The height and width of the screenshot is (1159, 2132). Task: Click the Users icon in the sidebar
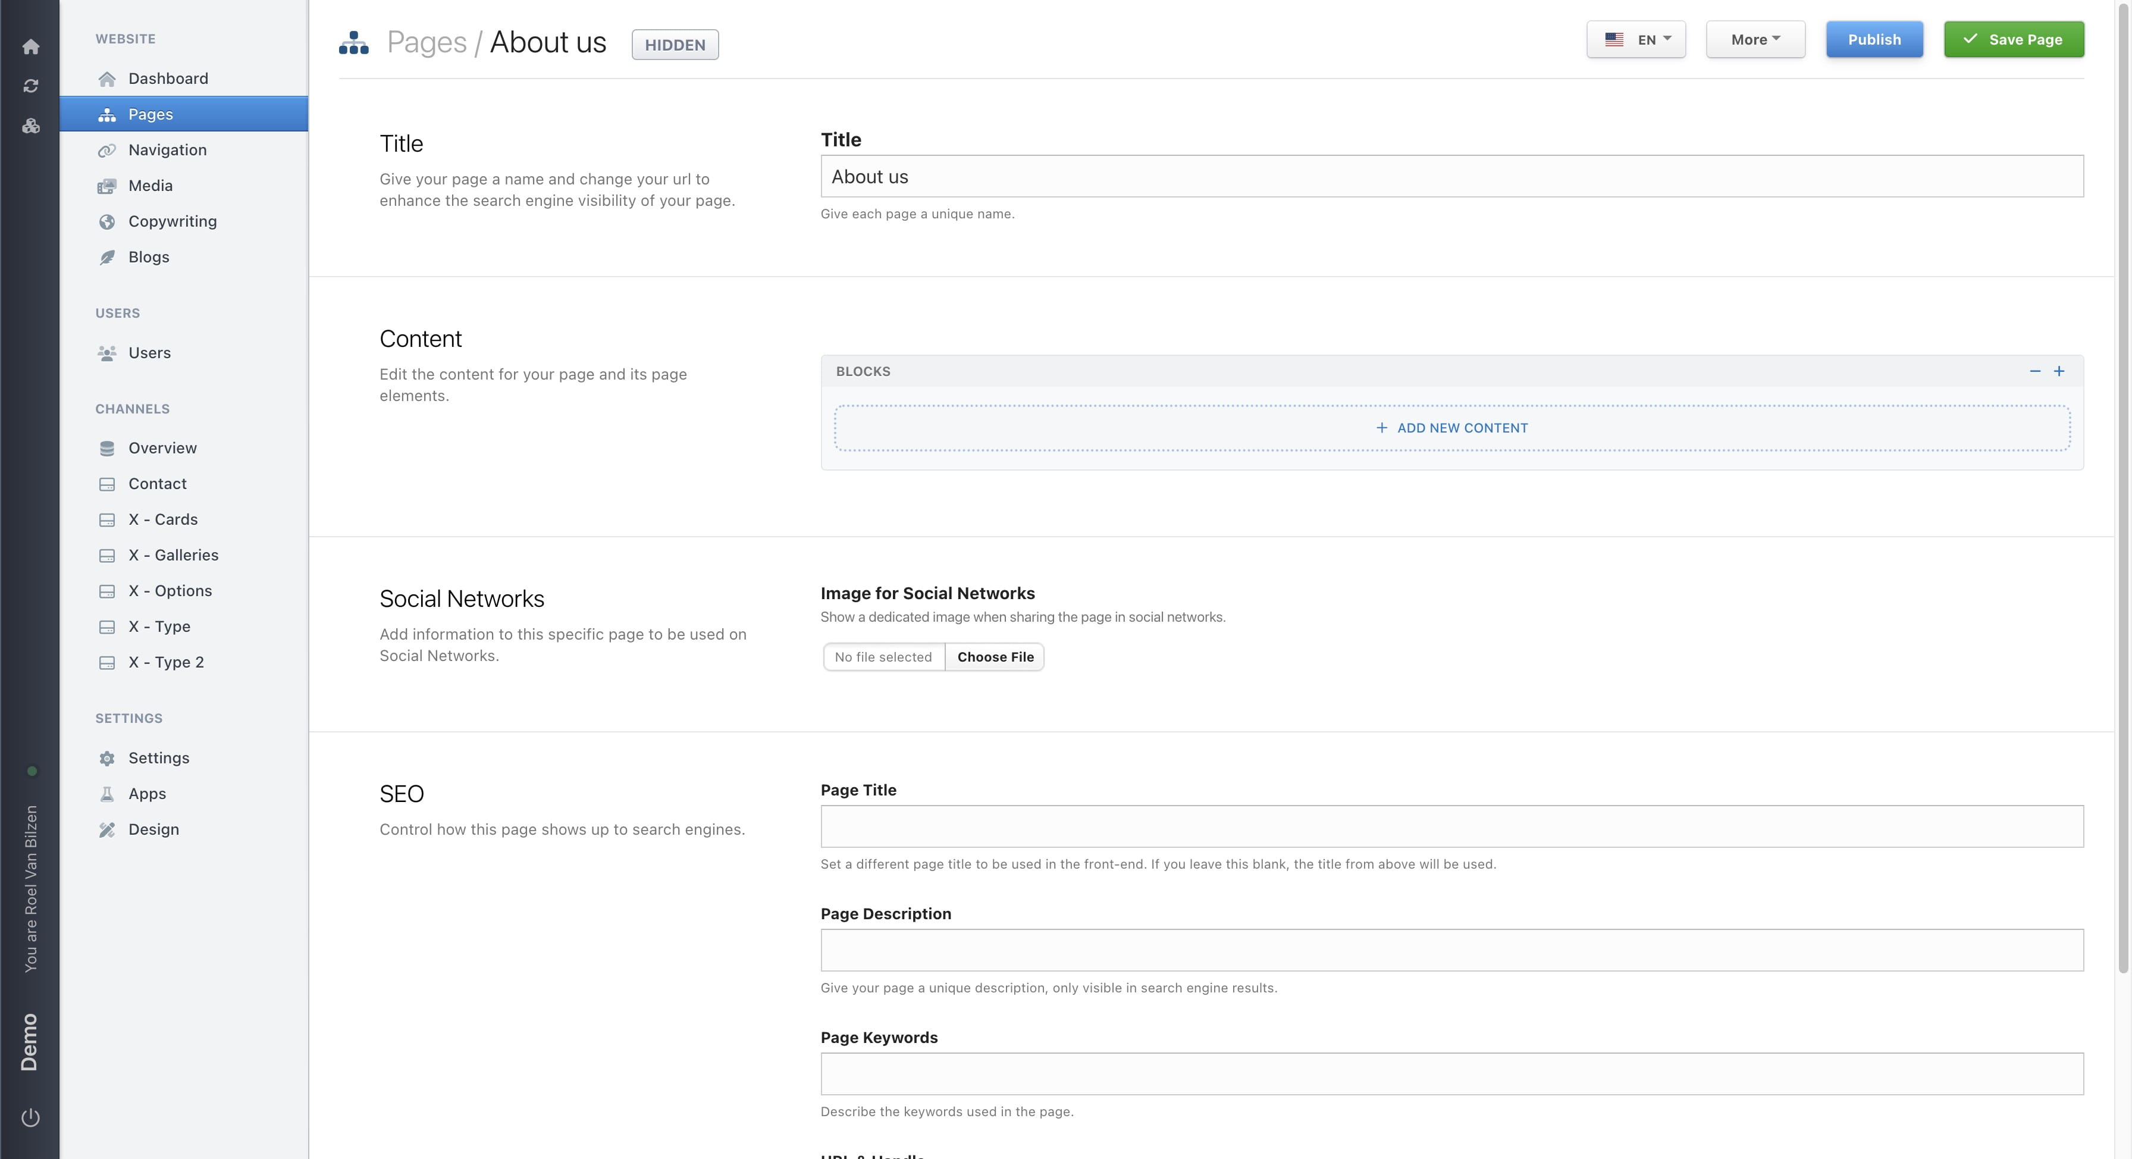108,353
